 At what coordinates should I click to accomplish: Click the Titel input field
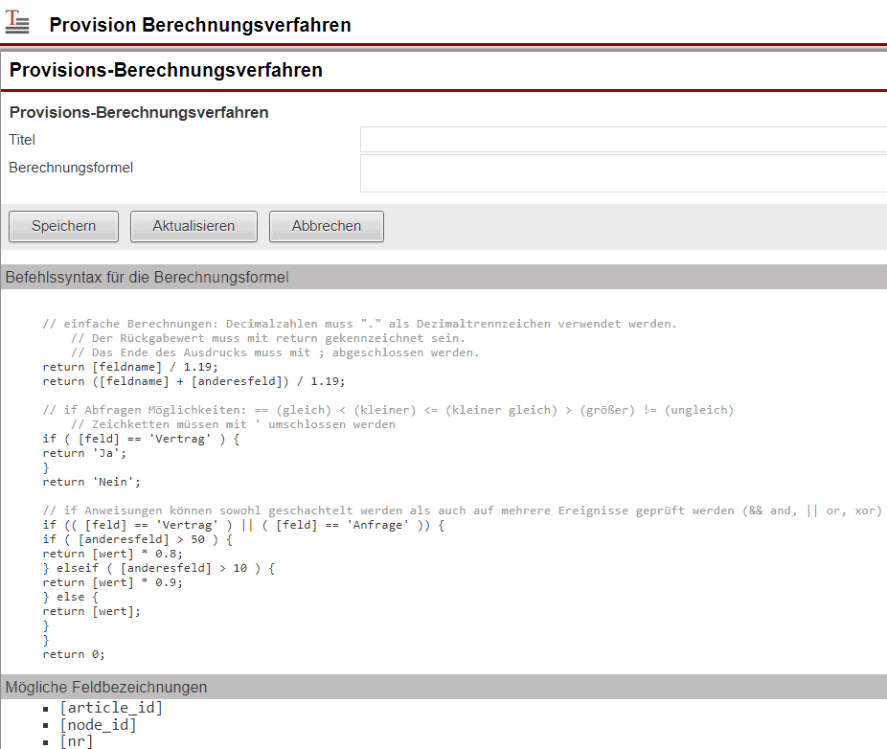tap(623, 140)
